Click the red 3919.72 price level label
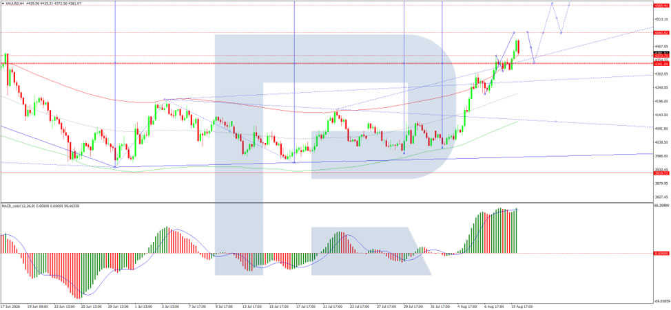Image resolution: width=671 pixels, height=310 pixels. tap(661, 173)
